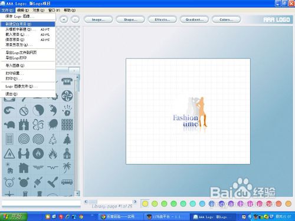The height and width of the screenshot is (221, 295).
Task: Go to next library page arrow
Action: tap(135, 202)
